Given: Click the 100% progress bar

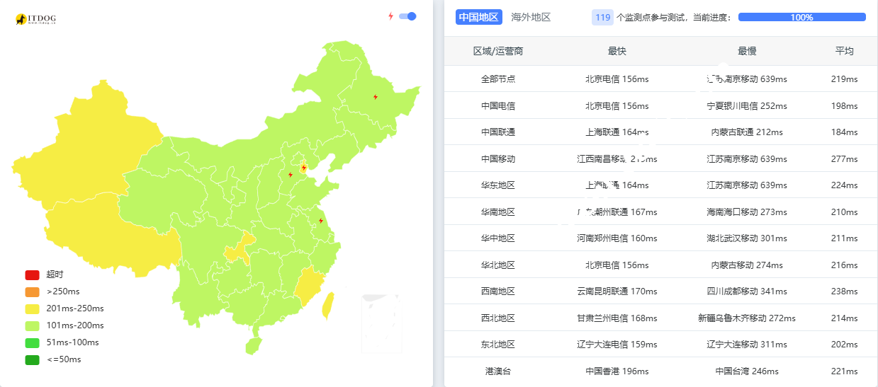Looking at the screenshot, I should coord(801,18).
